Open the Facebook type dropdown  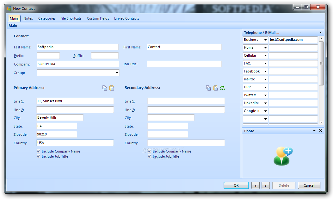[x=265, y=71]
